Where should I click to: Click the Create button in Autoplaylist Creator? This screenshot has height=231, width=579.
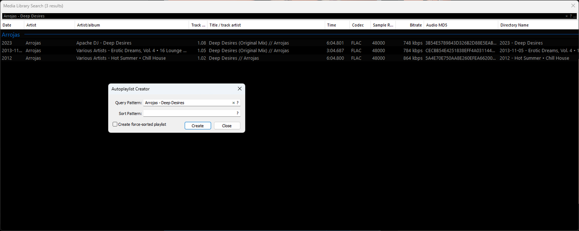click(198, 126)
